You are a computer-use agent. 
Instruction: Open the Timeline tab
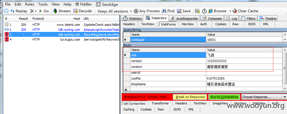pyautogui.click(x=267, y=18)
